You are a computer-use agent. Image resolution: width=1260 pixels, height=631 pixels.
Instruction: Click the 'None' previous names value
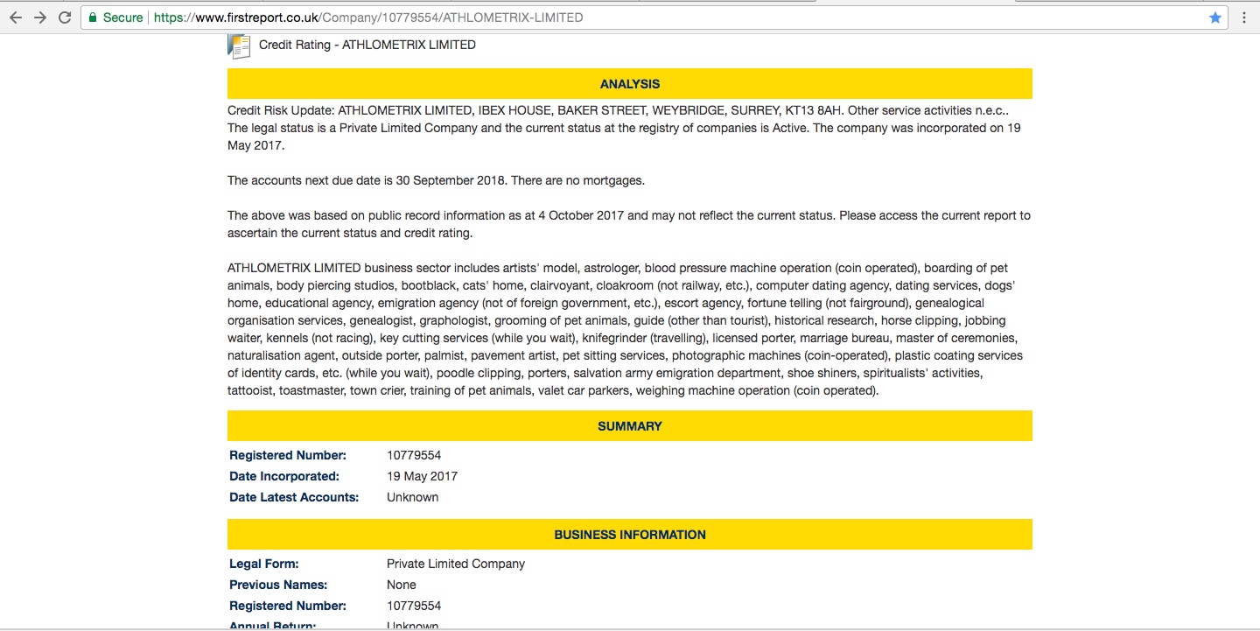(402, 585)
